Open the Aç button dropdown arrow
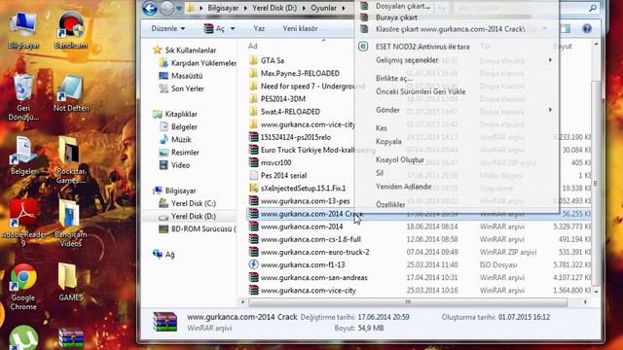The width and height of the screenshot is (623, 350). [x=233, y=28]
